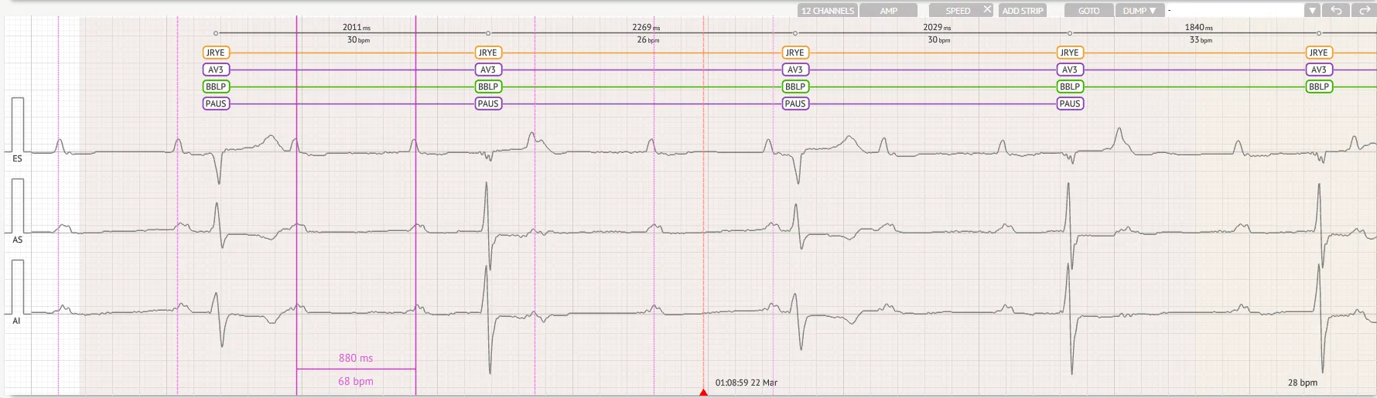Click the redo arrow icon
The width and height of the screenshot is (1377, 398).
tap(1364, 10)
